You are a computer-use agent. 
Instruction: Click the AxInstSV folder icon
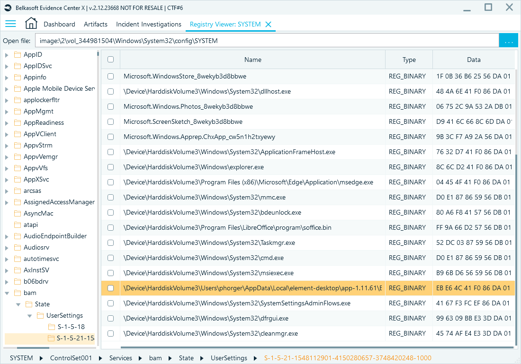coord(18,270)
